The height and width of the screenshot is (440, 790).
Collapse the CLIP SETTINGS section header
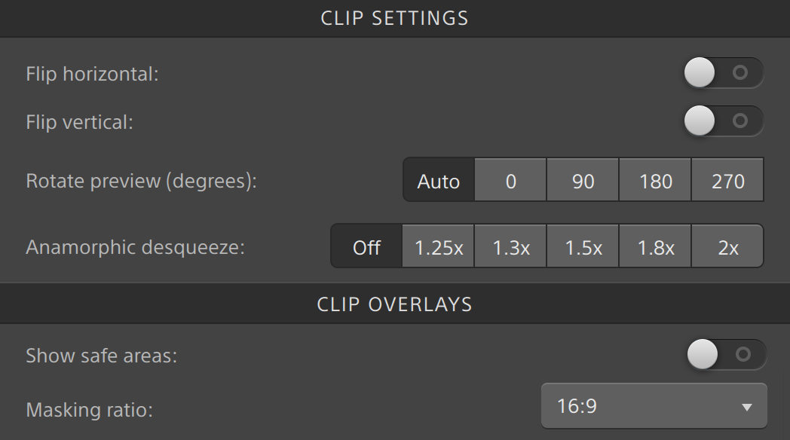pyautogui.click(x=394, y=18)
